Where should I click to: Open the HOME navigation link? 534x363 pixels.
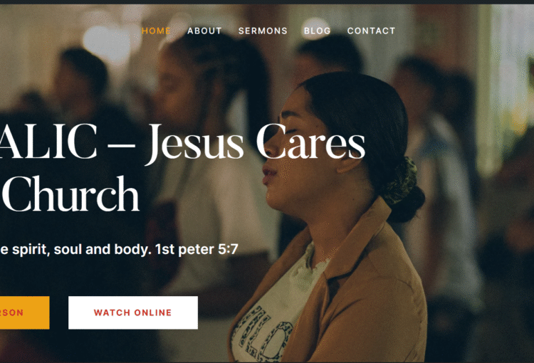click(x=156, y=31)
